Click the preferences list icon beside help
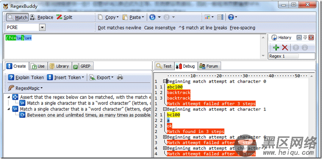This screenshot has width=322, height=159. point(220,17)
